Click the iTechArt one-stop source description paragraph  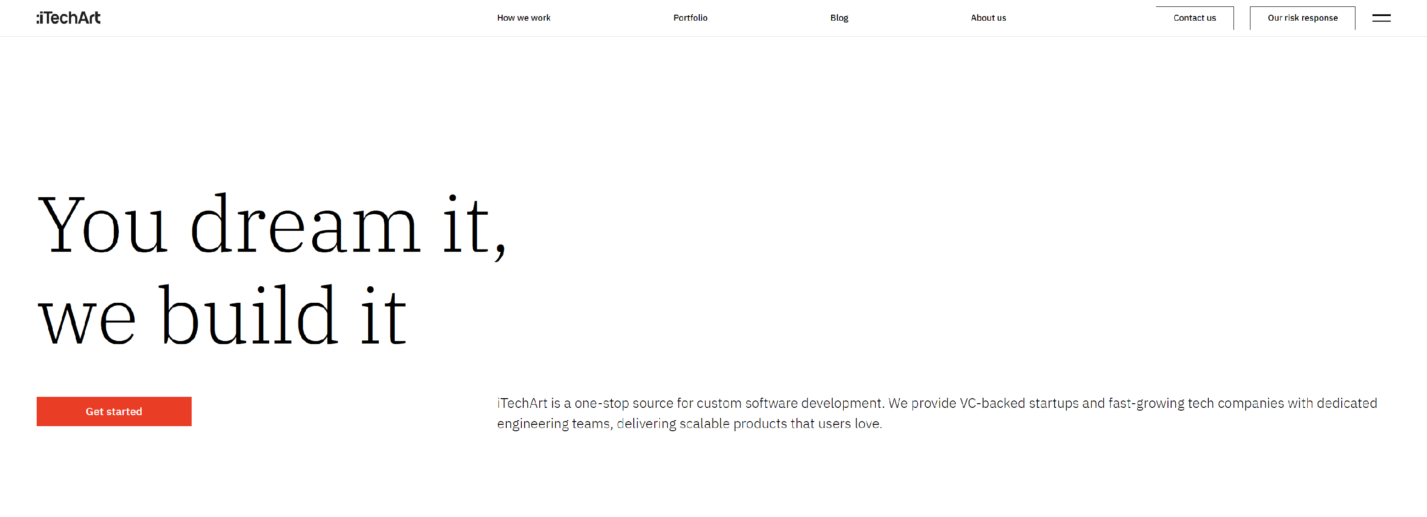[937, 413]
